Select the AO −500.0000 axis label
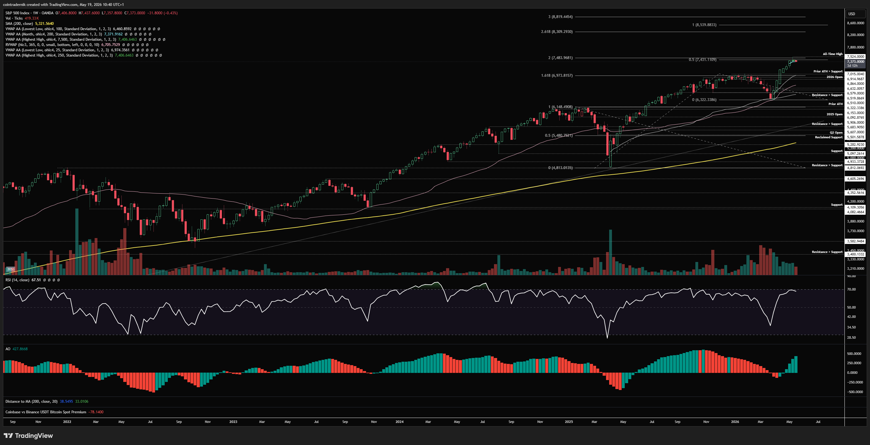The height and width of the screenshot is (445, 870). click(x=855, y=392)
